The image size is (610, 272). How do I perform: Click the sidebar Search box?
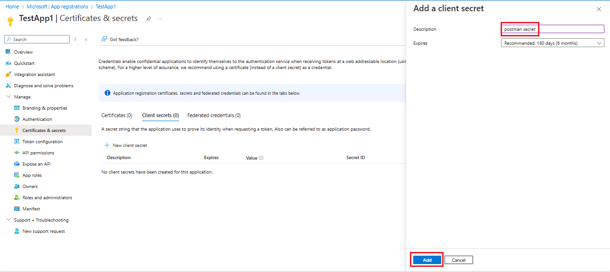[37, 39]
